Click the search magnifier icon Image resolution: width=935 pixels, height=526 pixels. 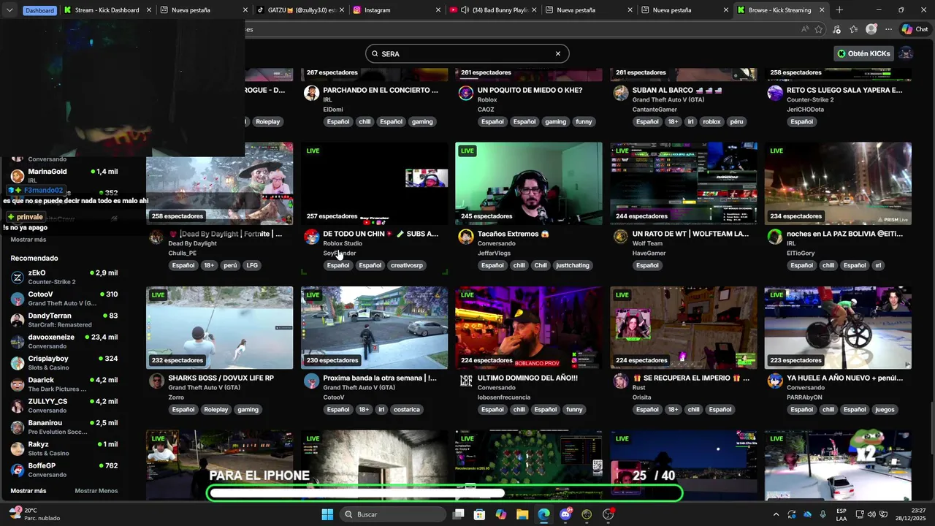tap(375, 53)
